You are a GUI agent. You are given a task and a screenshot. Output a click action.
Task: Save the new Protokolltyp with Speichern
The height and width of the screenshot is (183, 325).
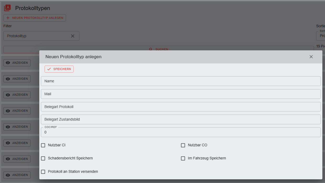59,69
